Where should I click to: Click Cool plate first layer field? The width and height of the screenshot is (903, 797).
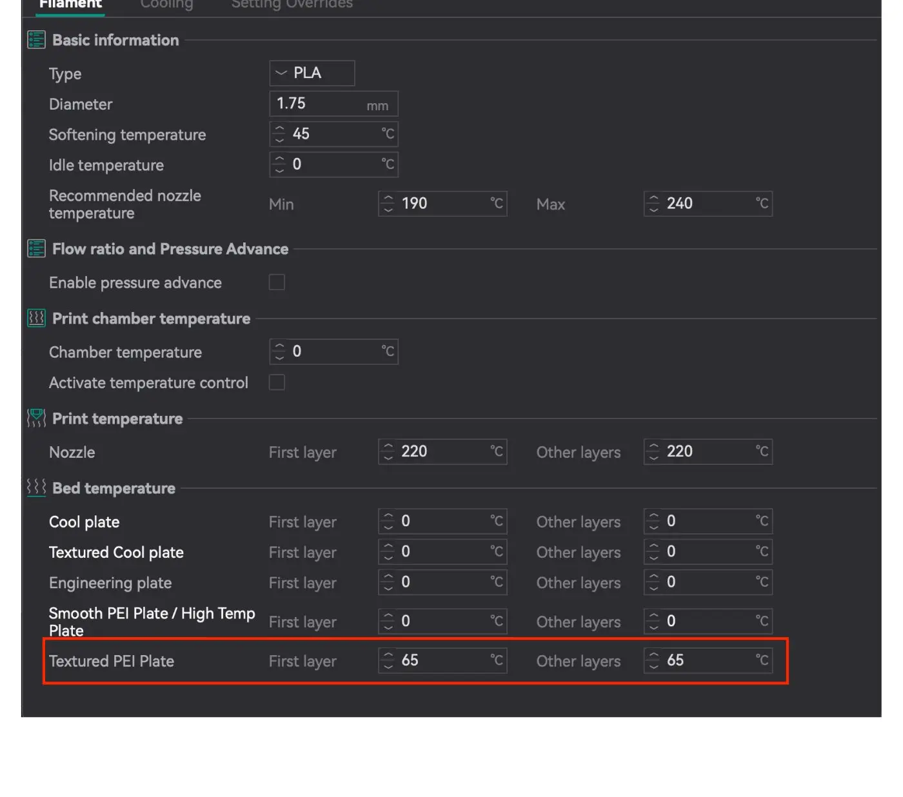click(442, 521)
